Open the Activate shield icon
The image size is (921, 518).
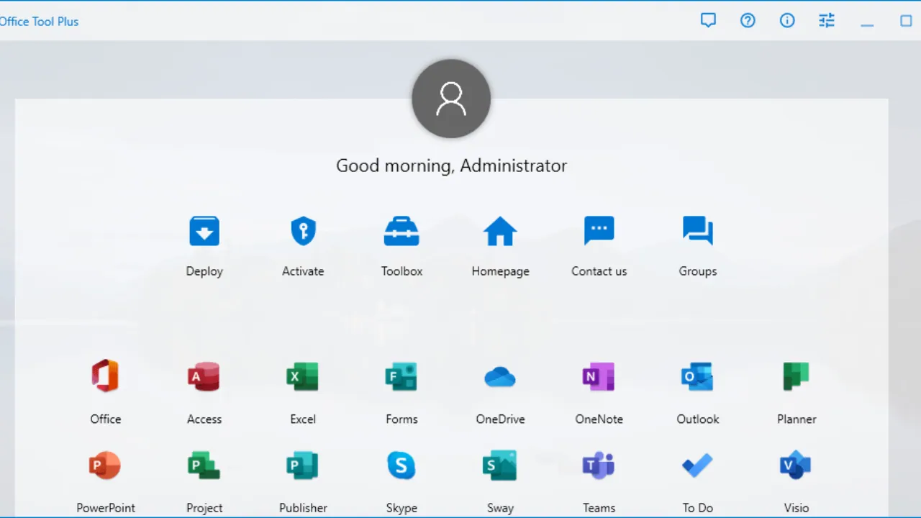coord(303,232)
